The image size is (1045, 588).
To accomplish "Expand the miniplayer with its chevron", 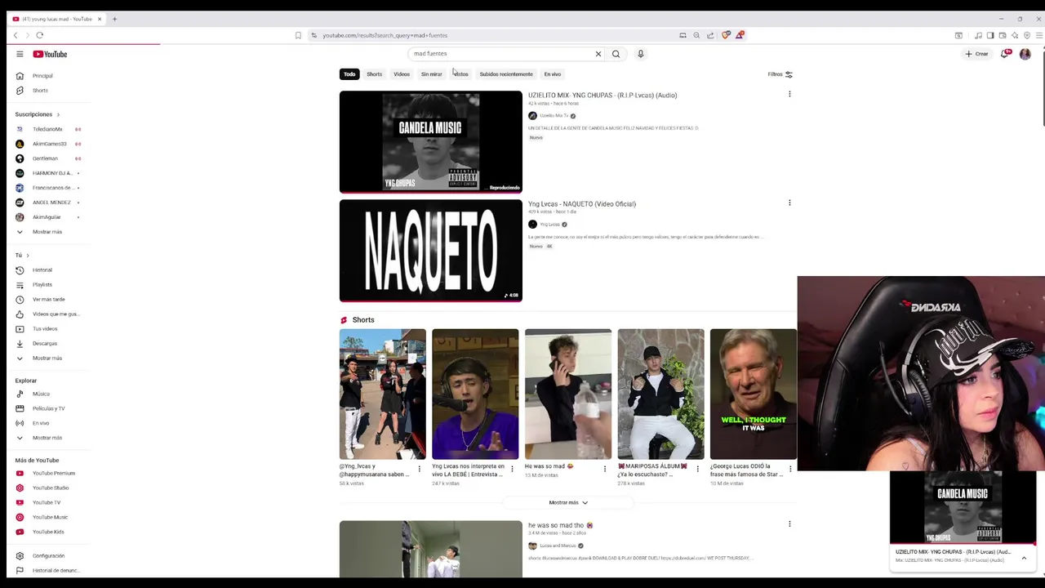I will (x=1024, y=559).
